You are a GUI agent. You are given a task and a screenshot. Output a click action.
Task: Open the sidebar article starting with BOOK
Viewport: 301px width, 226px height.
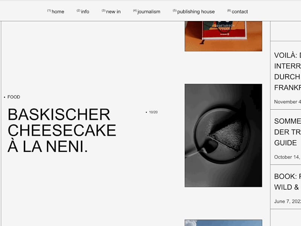tap(287, 182)
